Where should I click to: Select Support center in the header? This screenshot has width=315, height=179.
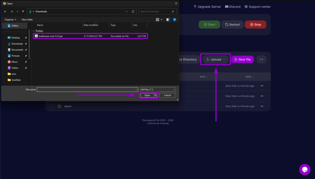click(257, 6)
